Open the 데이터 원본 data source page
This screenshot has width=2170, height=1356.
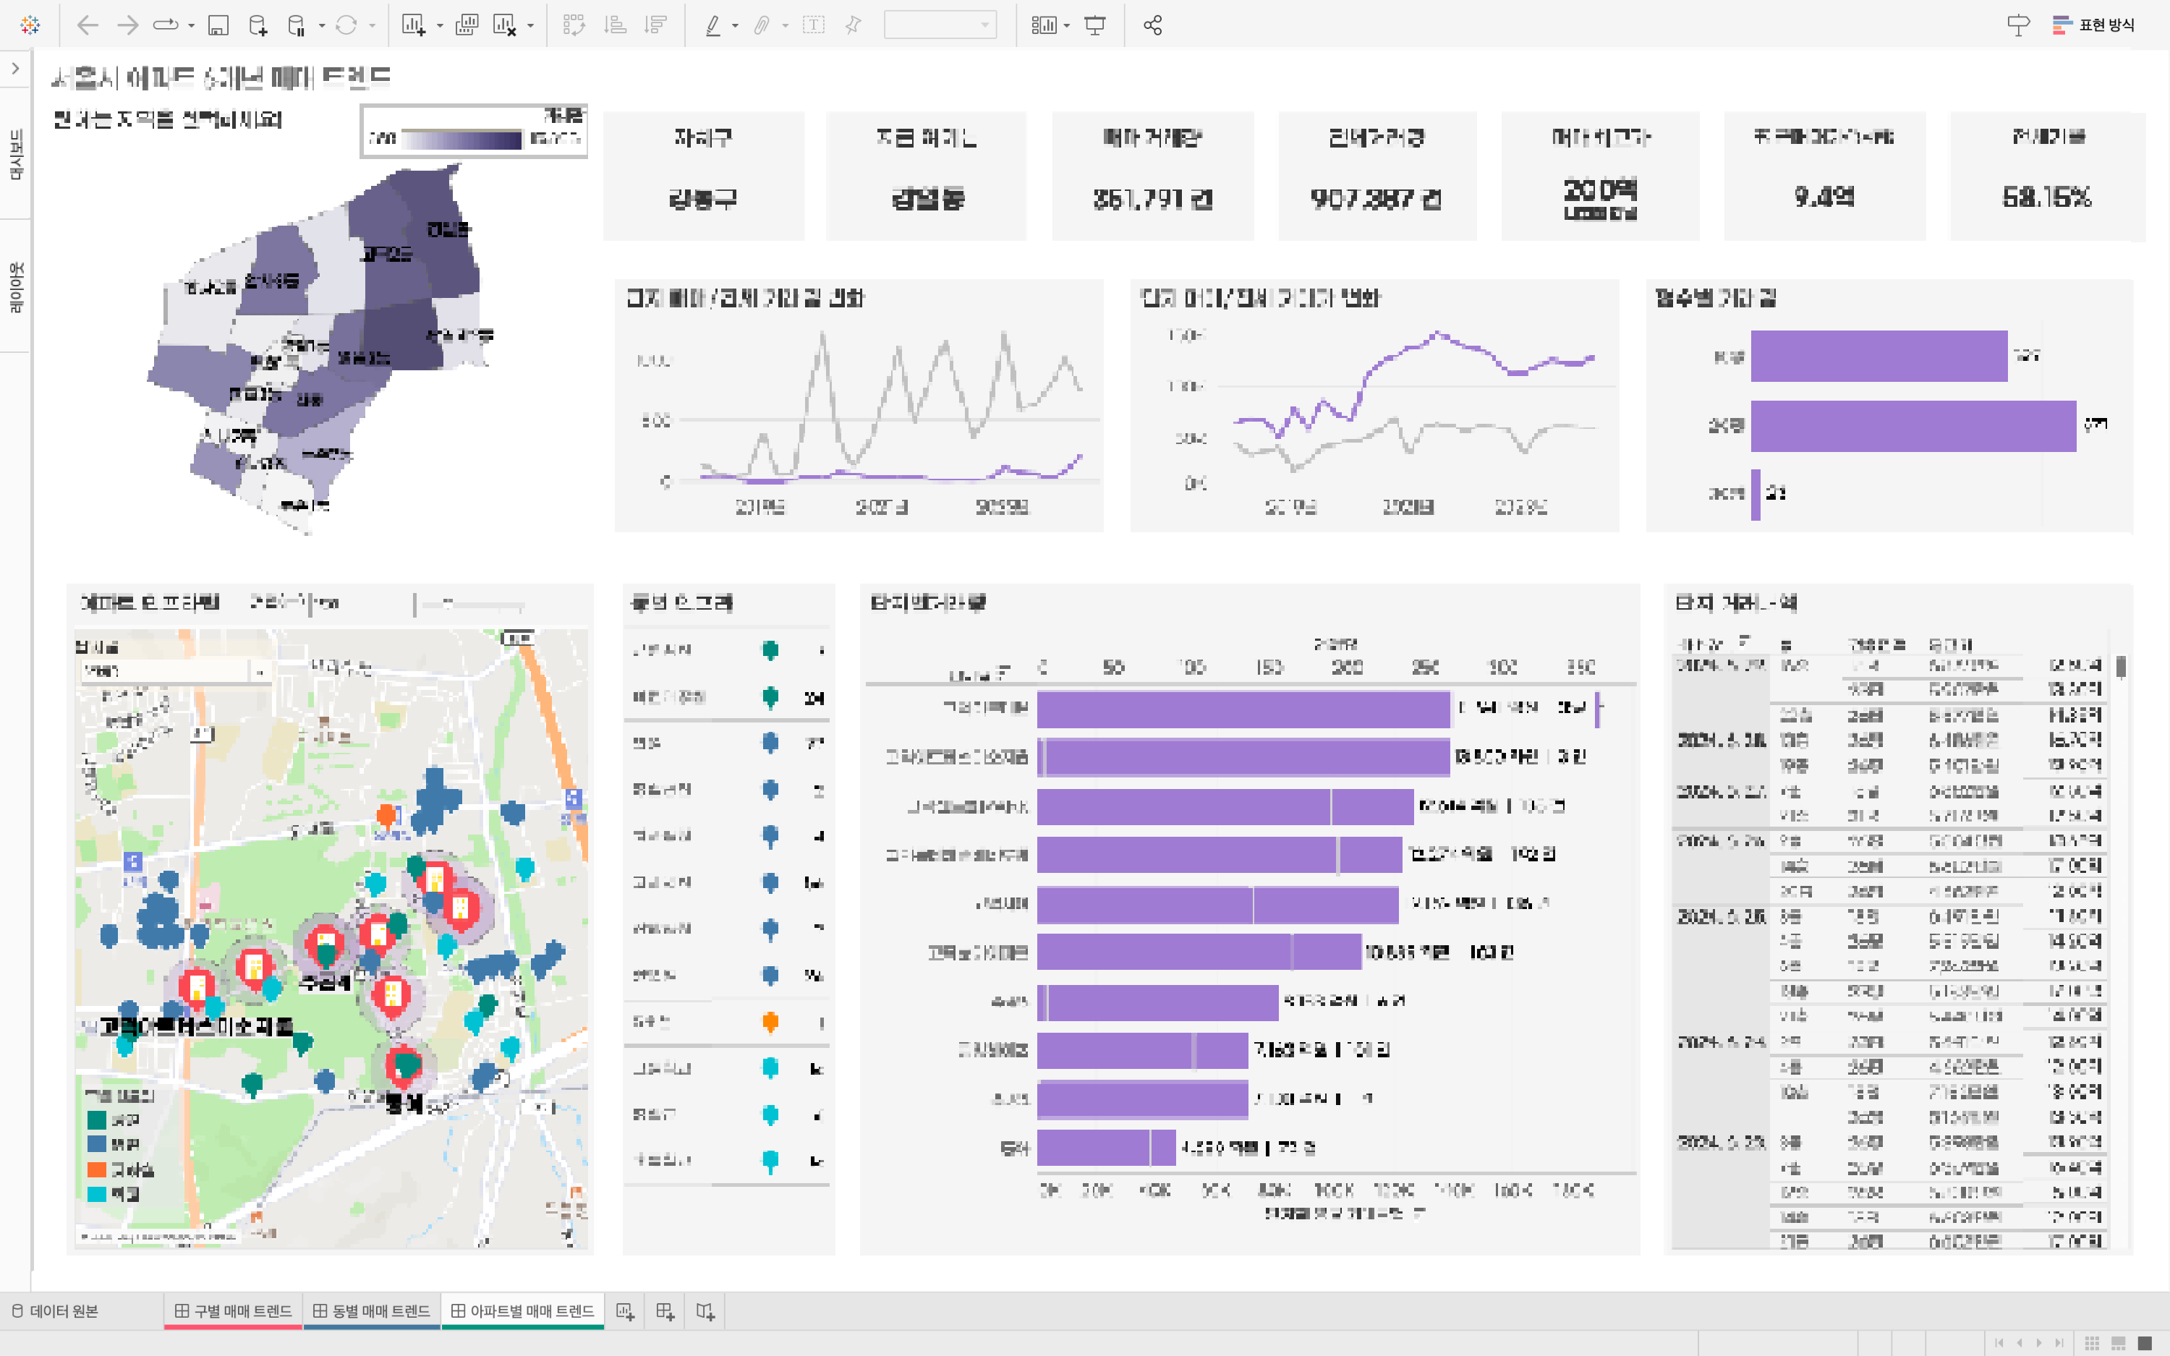(x=56, y=1311)
